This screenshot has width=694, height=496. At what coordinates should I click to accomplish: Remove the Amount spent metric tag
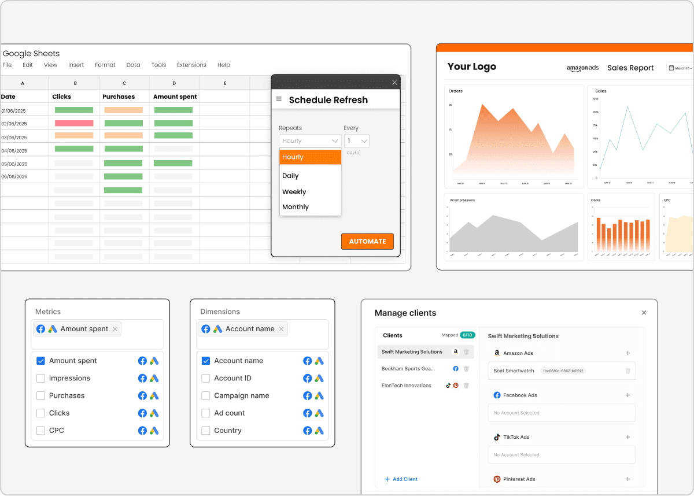tap(115, 329)
